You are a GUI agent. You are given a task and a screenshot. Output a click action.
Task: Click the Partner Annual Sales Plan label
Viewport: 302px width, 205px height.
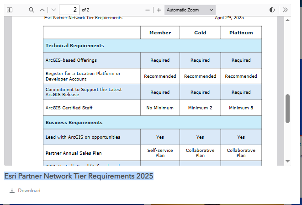click(74, 153)
